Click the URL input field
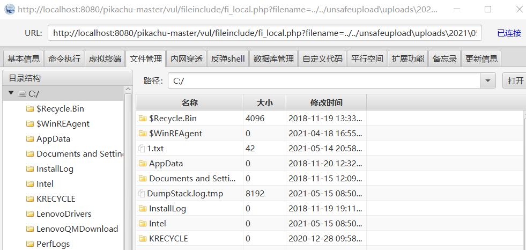Screen dimensions: 526x250 [x=265, y=33]
